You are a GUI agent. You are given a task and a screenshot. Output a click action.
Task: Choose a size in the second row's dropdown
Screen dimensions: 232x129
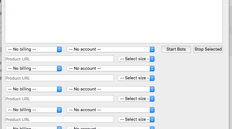136,78
